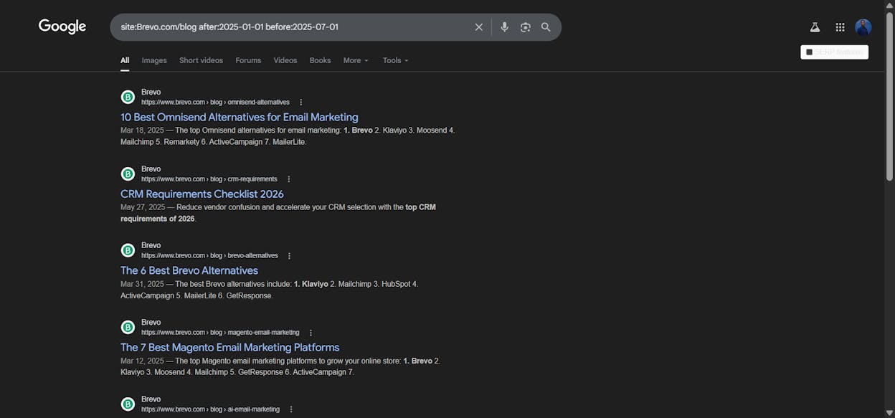Expand the Tools dropdown
Image resolution: width=895 pixels, height=418 pixels.
[395, 60]
